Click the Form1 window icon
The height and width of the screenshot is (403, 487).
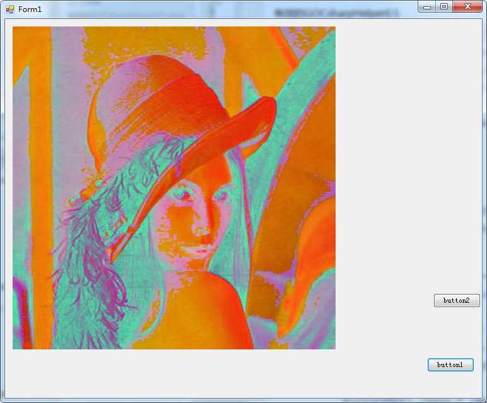[x=10, y=9]
